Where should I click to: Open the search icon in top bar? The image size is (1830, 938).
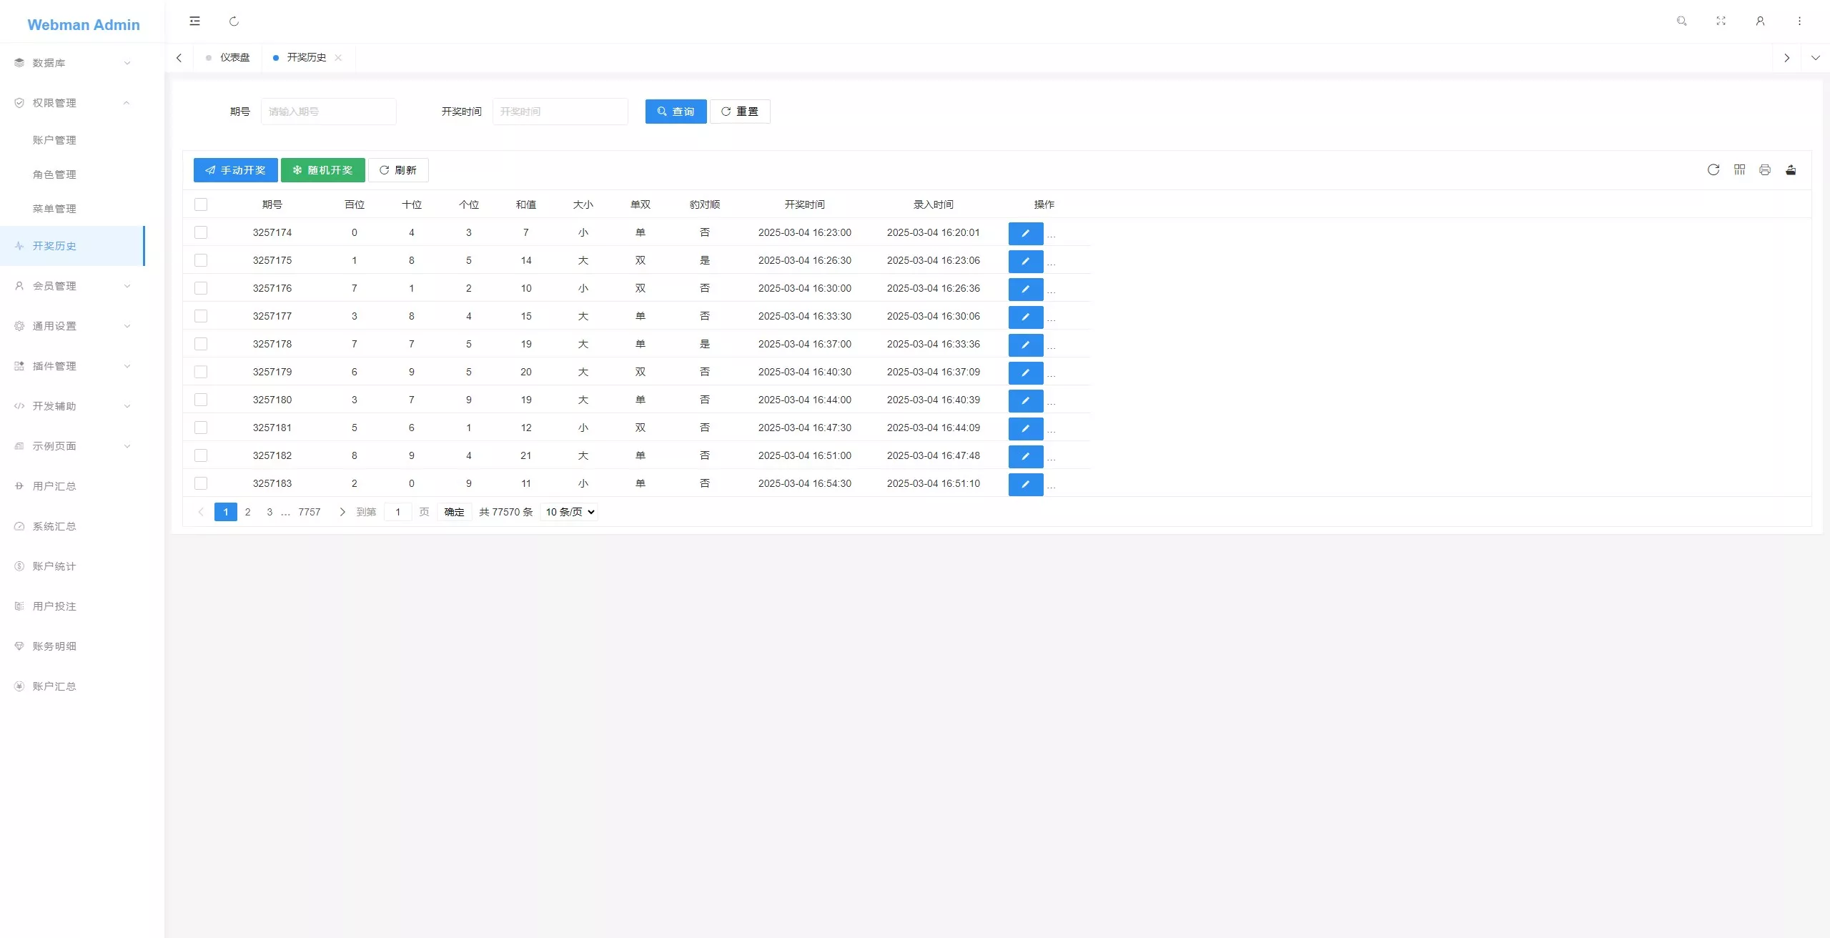pyautogui.click(x=1681, y=21)
